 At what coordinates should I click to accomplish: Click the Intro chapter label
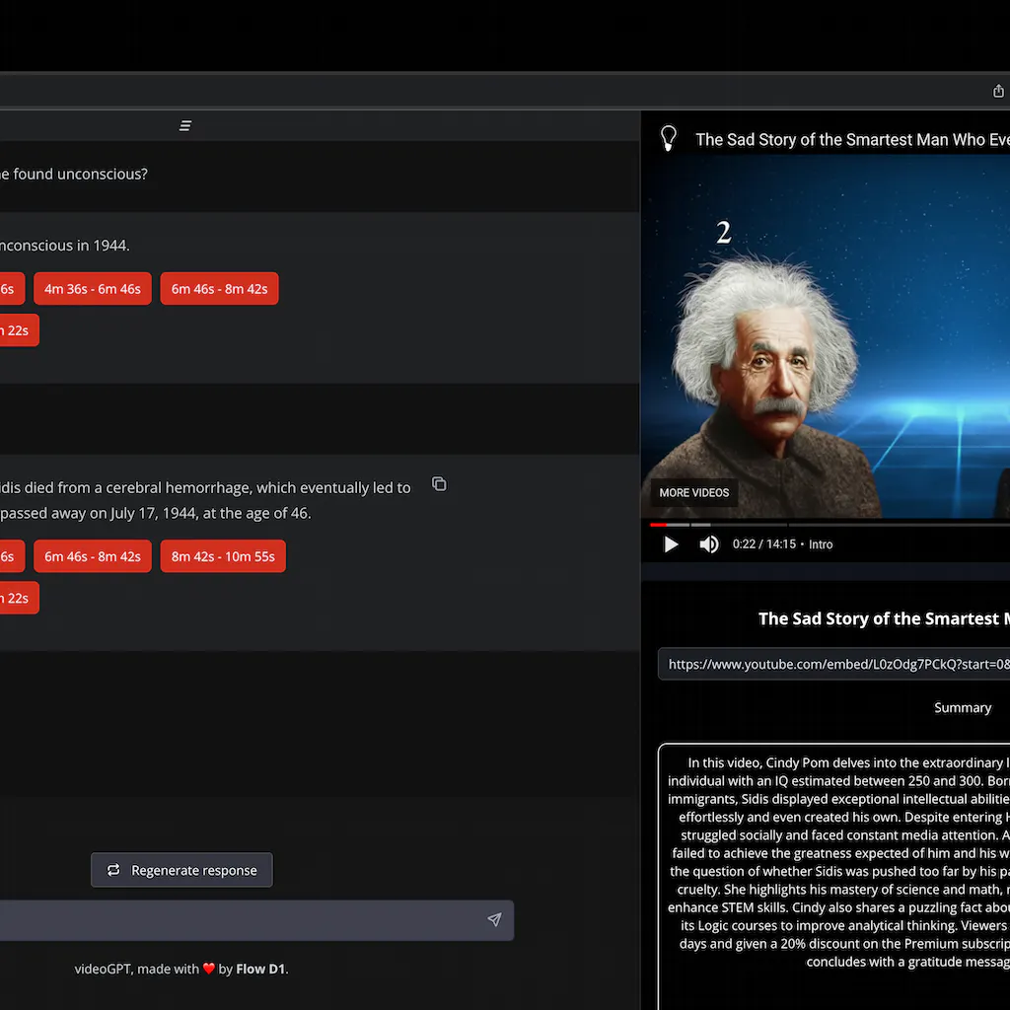coord(821,544)
